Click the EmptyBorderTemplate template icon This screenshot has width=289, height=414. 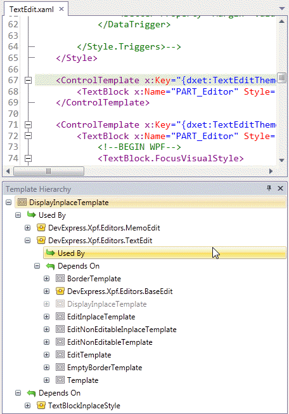coord(60,367)
